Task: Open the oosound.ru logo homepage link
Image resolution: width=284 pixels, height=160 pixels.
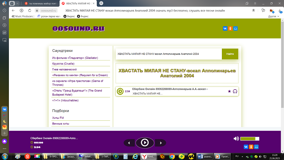Action: (x=78, y=29)
